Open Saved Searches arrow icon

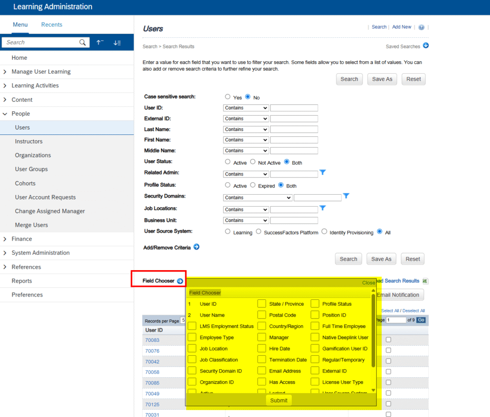point(425,46)
